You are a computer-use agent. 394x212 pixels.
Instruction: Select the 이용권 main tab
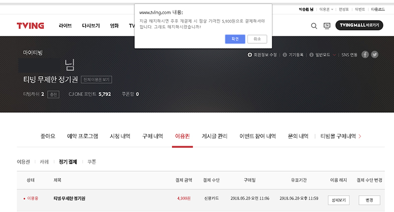(182, 136)
